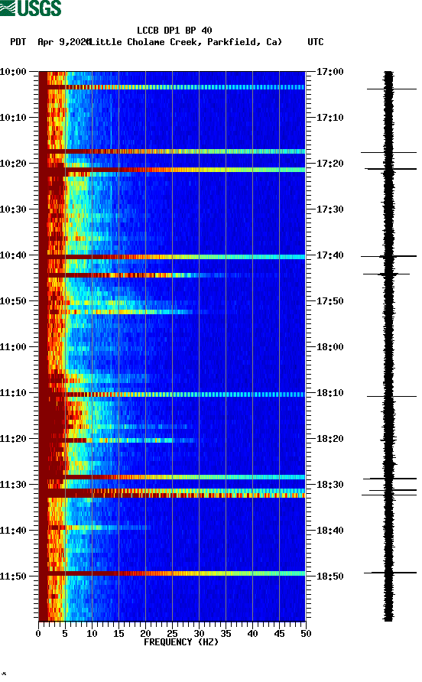This screenshot has width=422, height=682.
Task: Click the 17:10 UTC time label
Action: (x=329, y=118)
